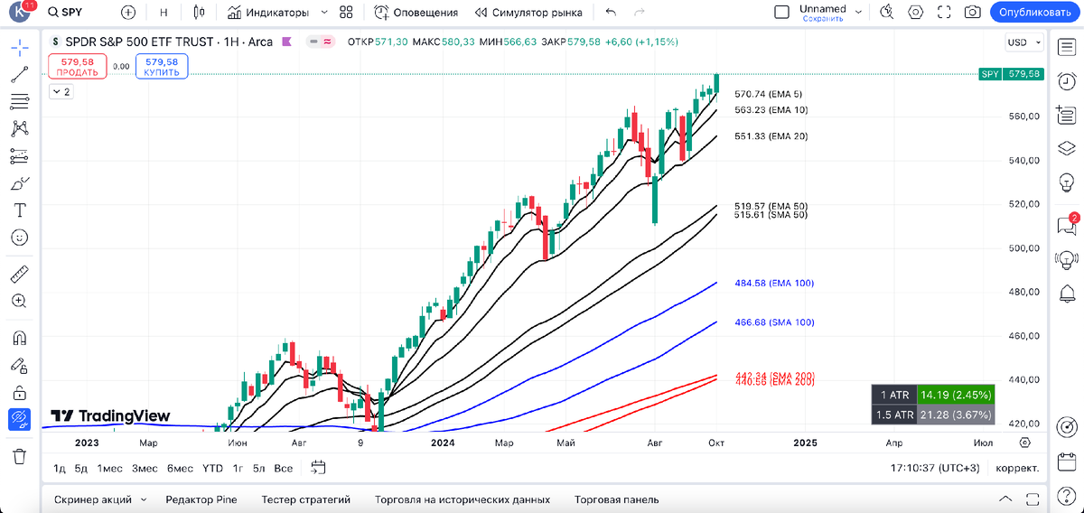Click the blue КУПИТЬ 579,58 button

(x=162, y=66)
